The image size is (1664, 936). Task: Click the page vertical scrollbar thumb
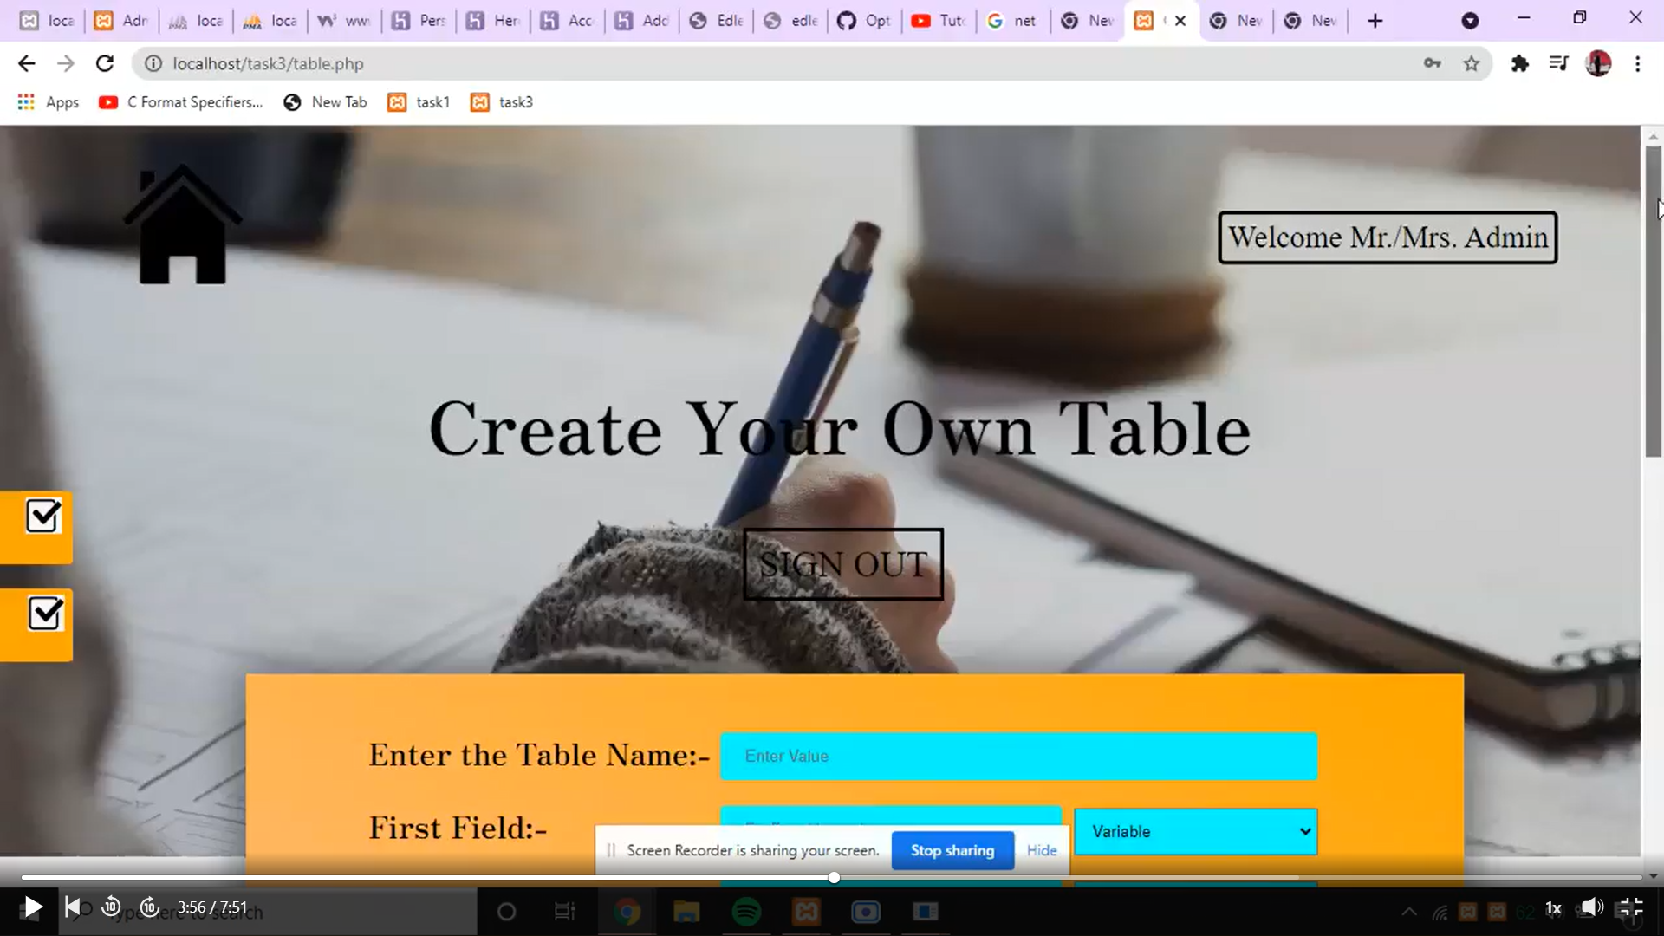[1654, 302]
